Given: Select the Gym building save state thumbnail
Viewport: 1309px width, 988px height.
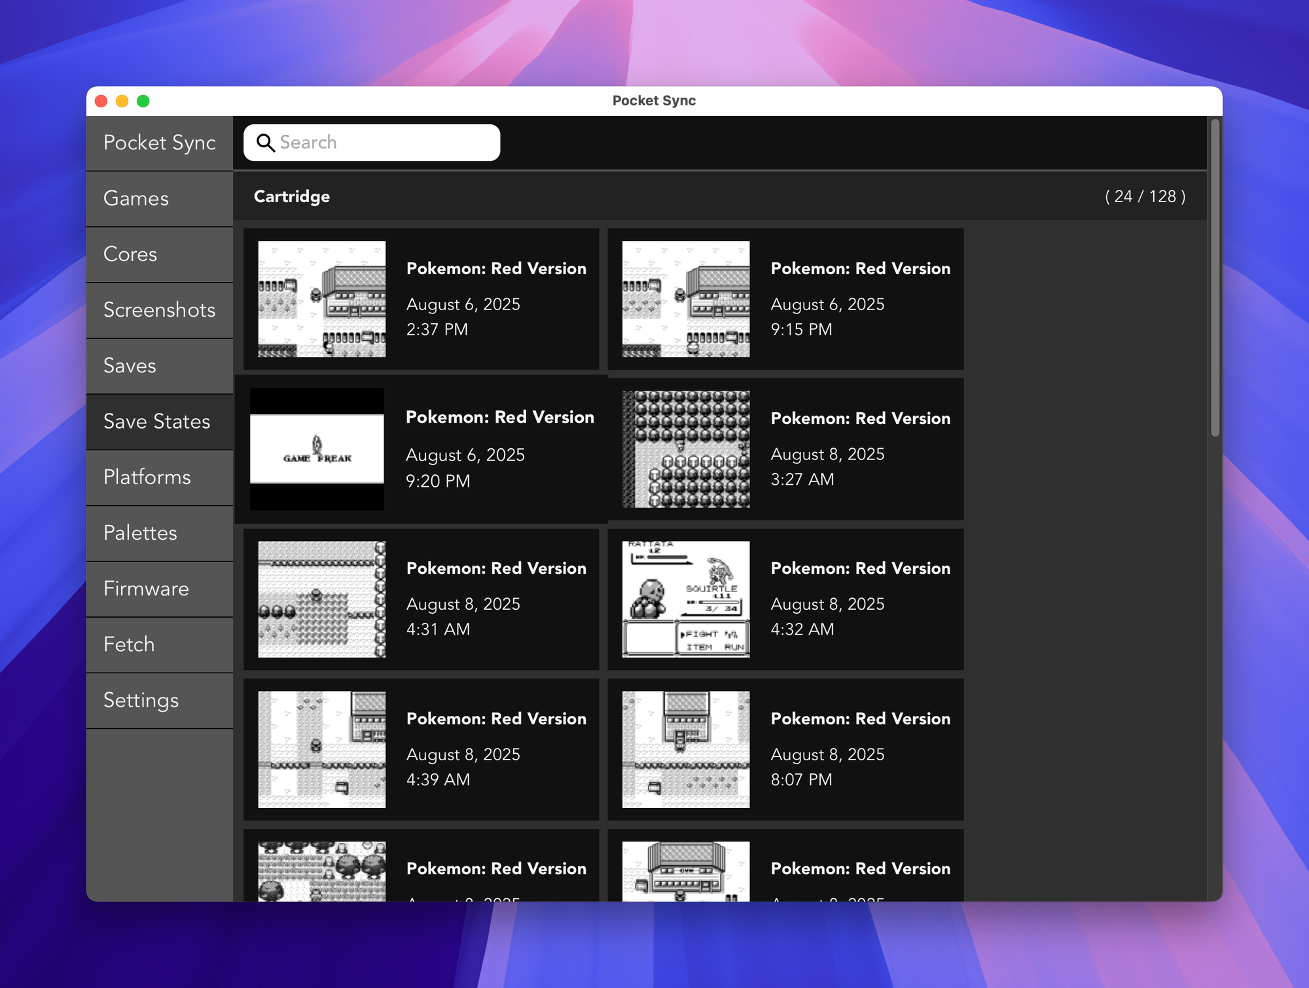Looking at the screenshot, I should click(686, 872).
